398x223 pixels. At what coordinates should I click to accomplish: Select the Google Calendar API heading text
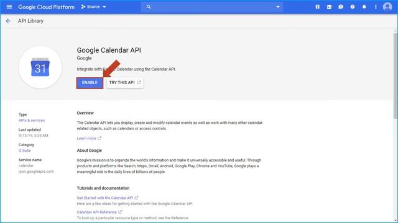pyautogui.click(x=109, y=50)
